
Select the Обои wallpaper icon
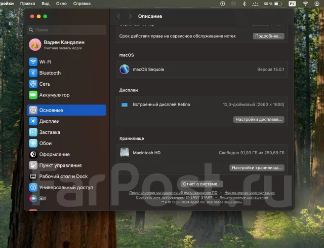click(33, 143)
